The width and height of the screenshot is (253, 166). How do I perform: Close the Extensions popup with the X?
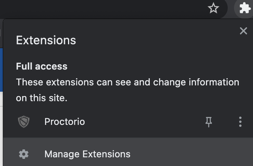244,31
